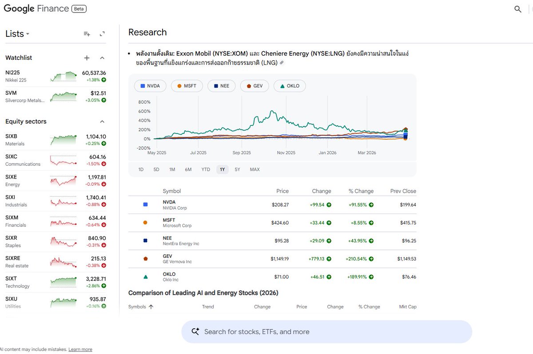The width and height of the screenshot is (533, 354).
Task: Click the % Change column header
Action: point(361,191)
